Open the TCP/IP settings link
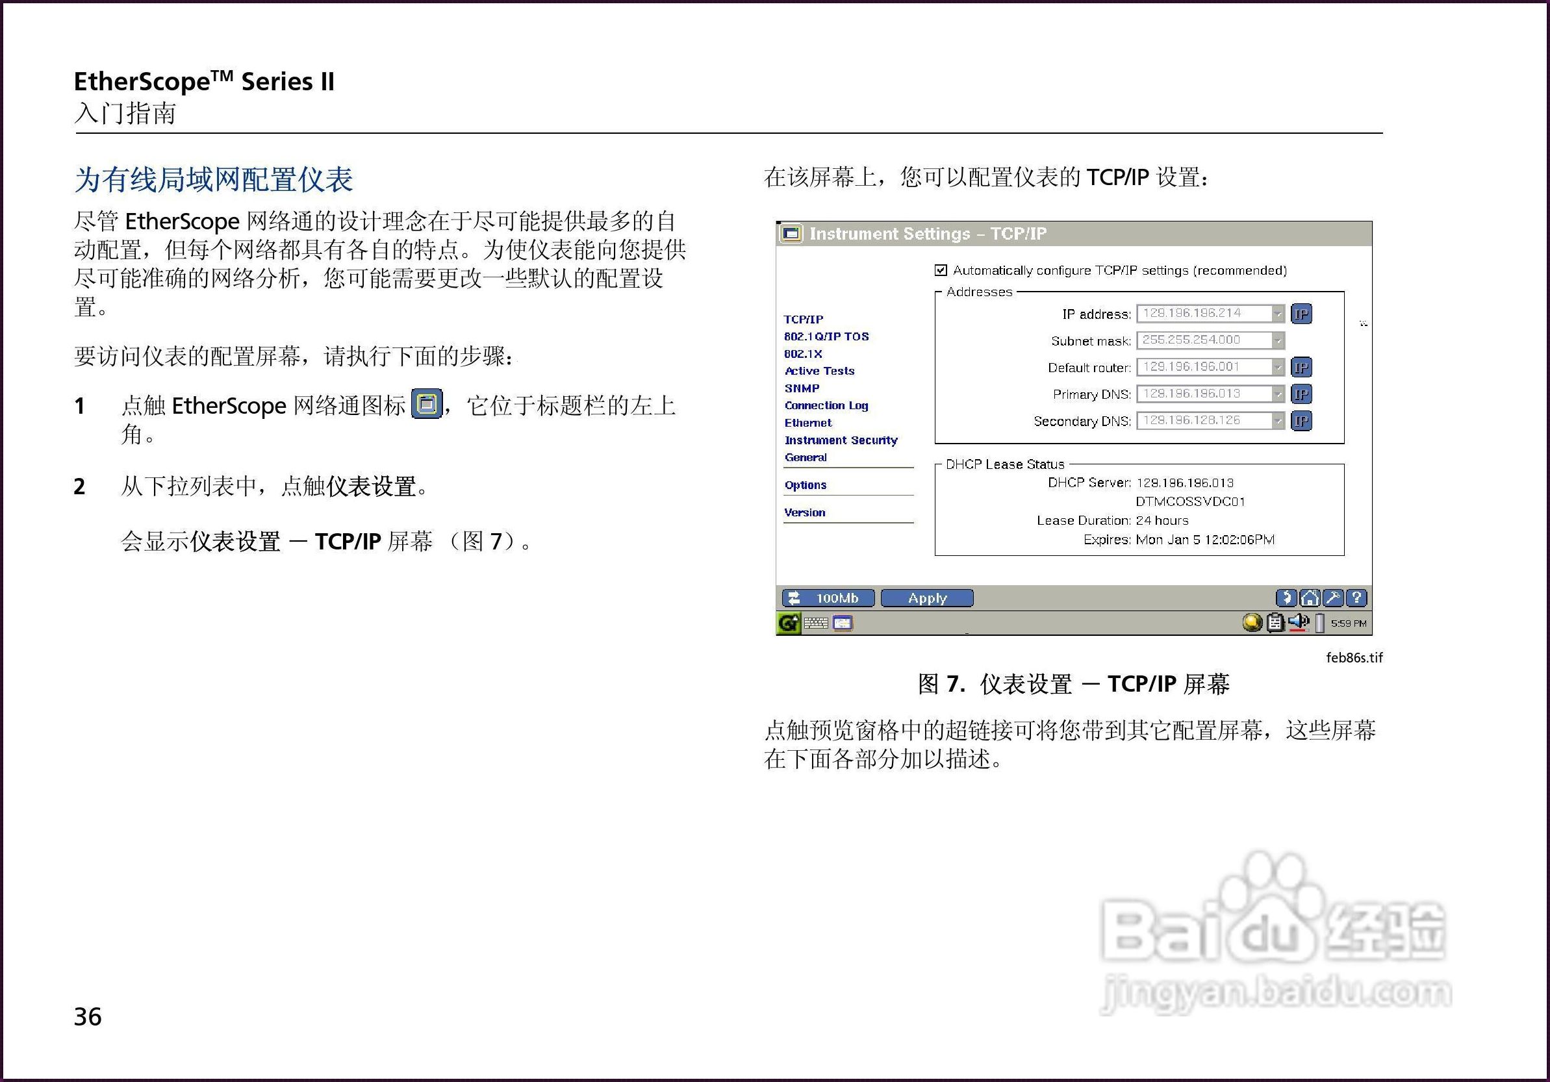This screenshot has height=1082, width=1550. click(x=804, y=320)
